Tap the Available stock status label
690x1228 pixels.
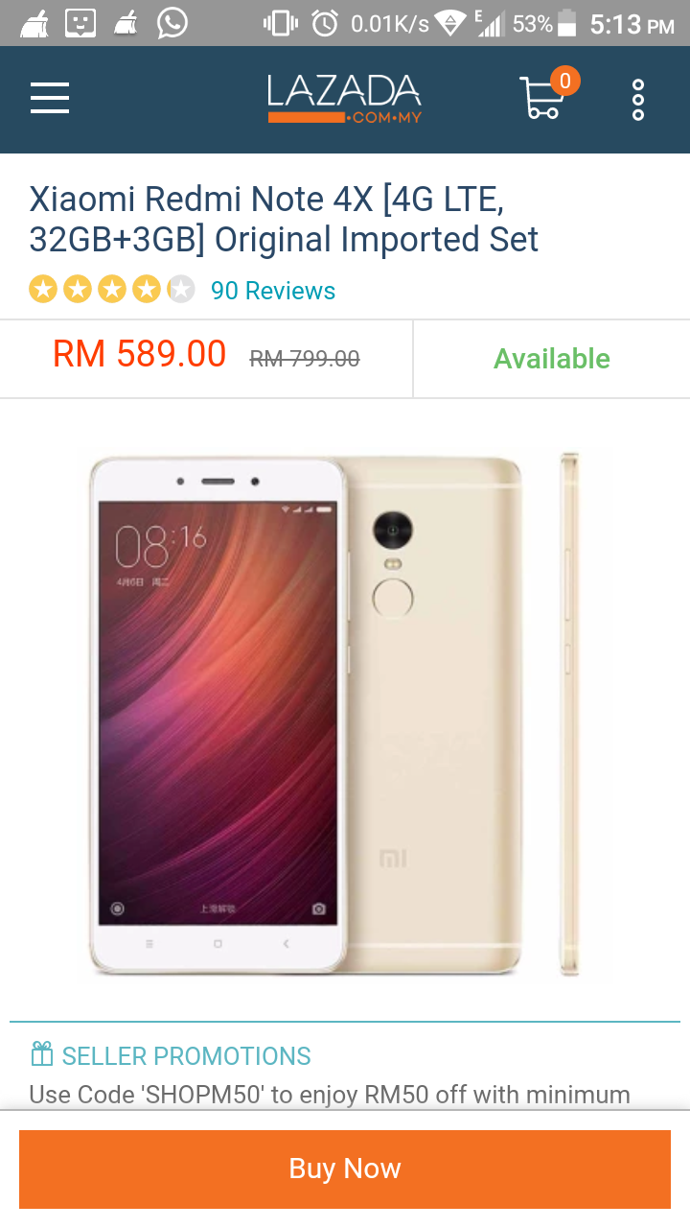(552, 359)
